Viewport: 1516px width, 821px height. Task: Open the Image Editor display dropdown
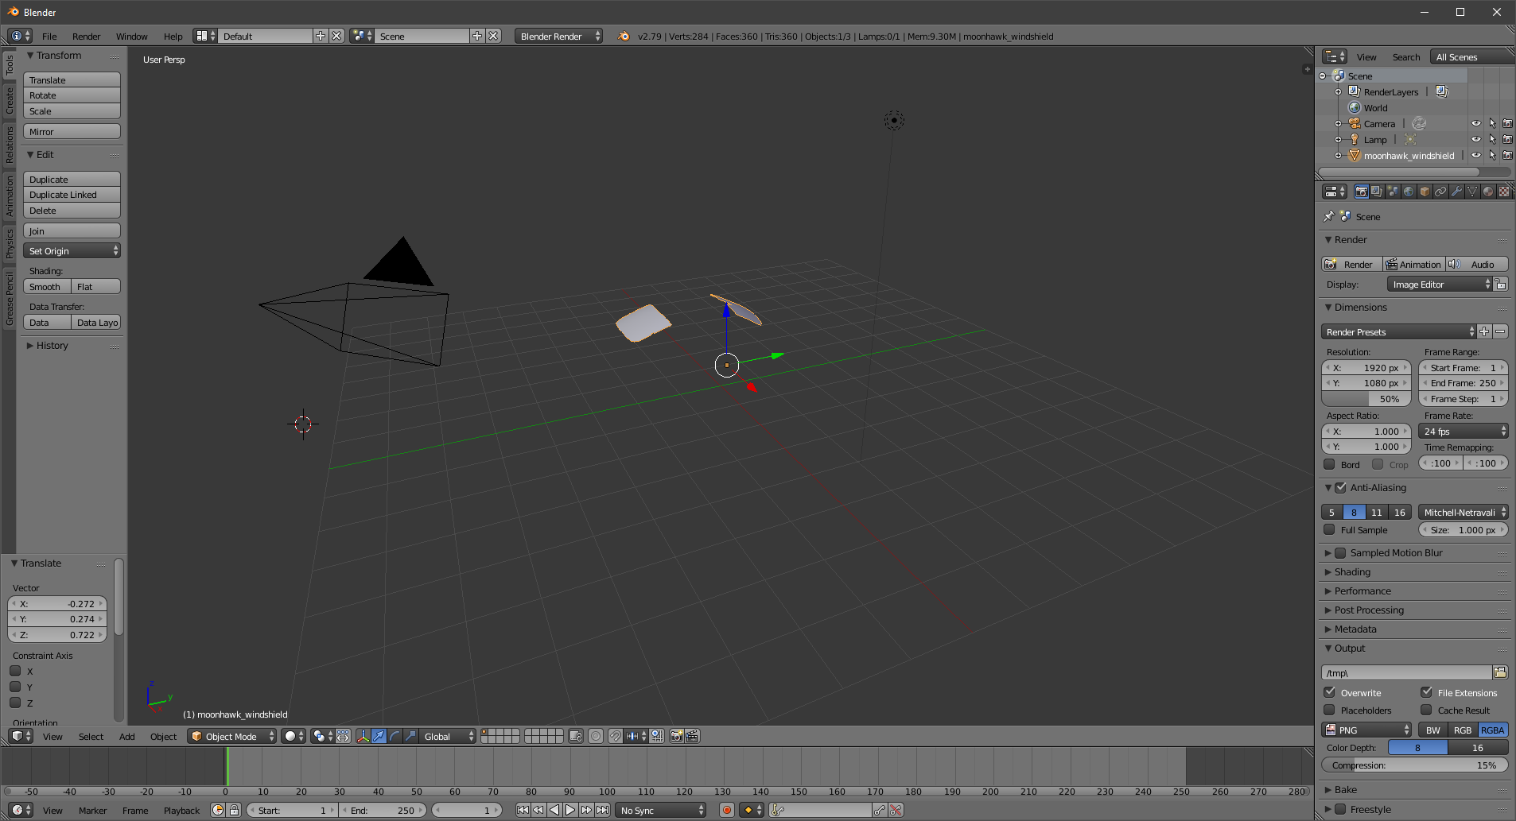pyautogui.click(x=1440, y=284)
